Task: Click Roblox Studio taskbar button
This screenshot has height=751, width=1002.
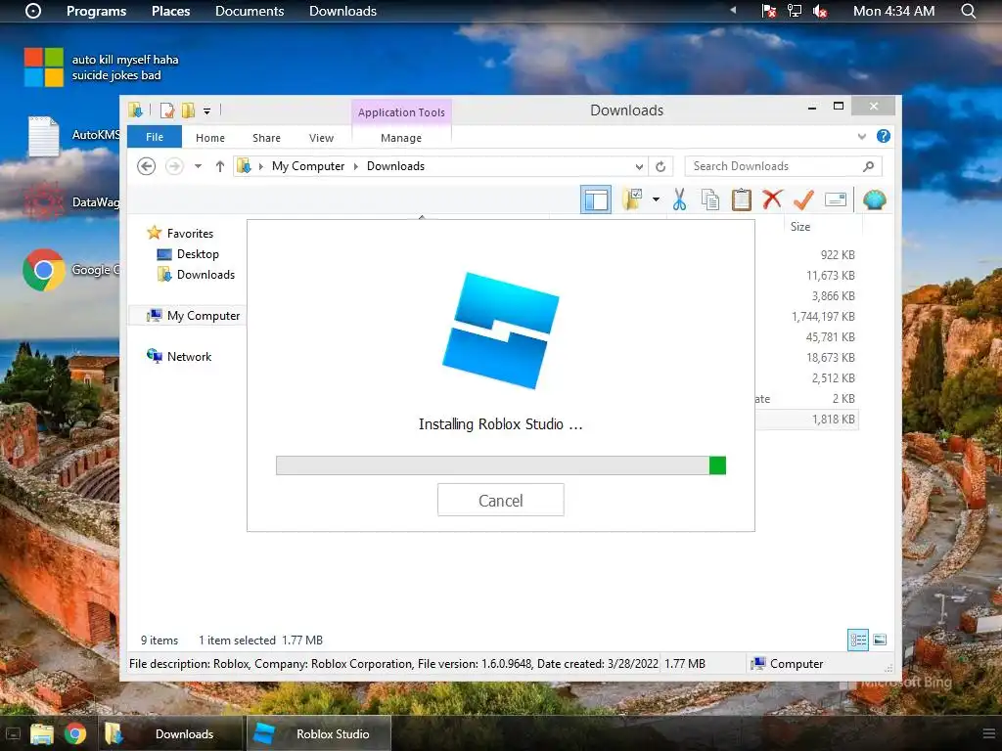Action: (319, 733)
